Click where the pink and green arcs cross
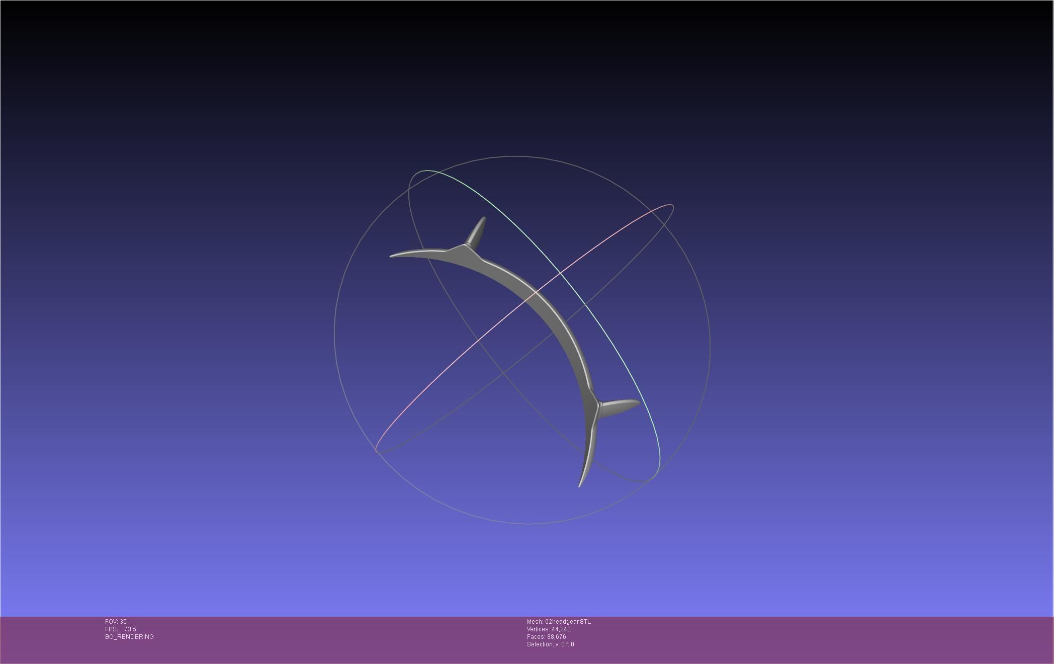Image resolution: width=1054 pixels, height=664 pixels. [561, 273]
